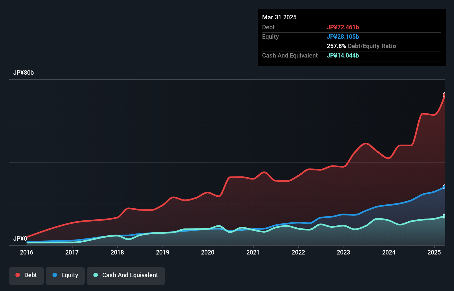Screen dimensions: 454x291
Task: Click the Mar 31 2025 tooltip date
Action: tap(279, 17)
